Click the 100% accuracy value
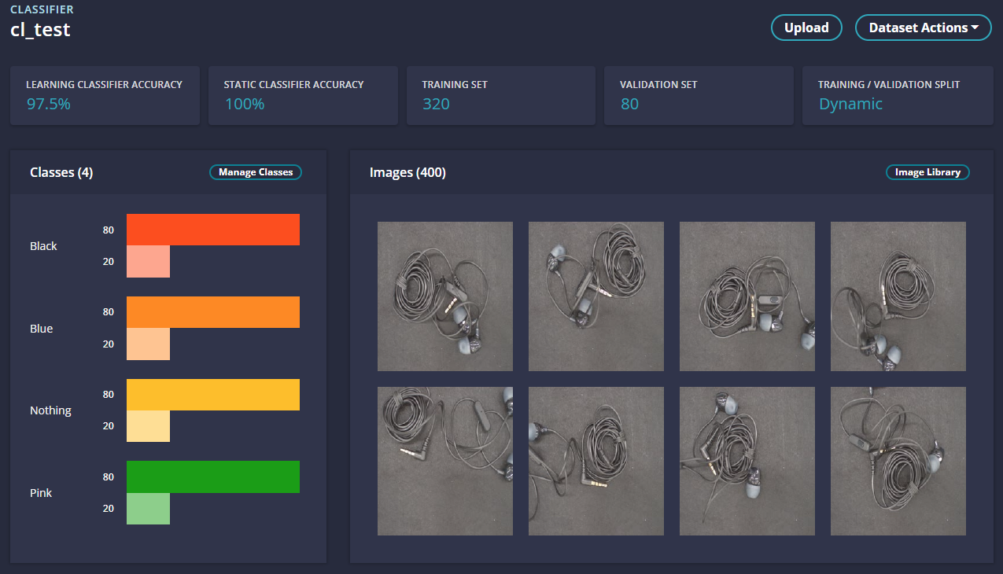 pyautogui.click(x=245, y=104)
